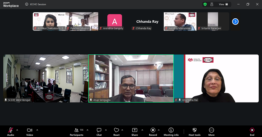The image size is (262, 137).
Task: Open video options caret next to Video
Action: click(x=37, y=130)
